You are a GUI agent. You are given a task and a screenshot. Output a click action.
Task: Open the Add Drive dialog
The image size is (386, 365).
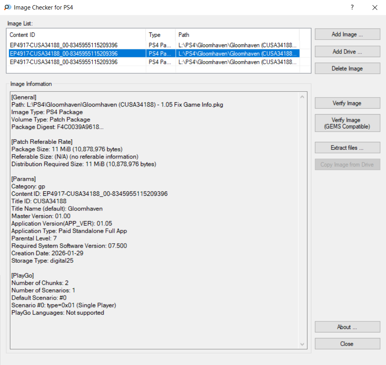347,52
